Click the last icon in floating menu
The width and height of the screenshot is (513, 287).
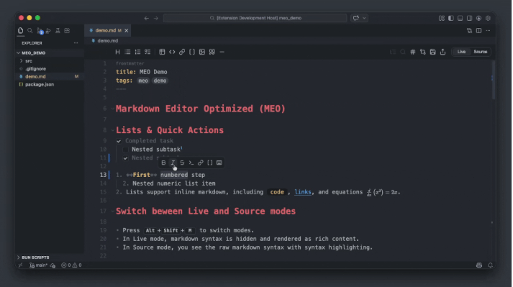pyautogui.click(x=219, y=163)
